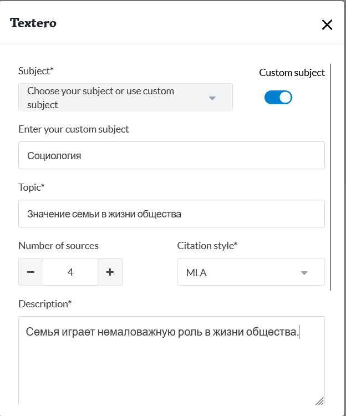Click the 'Description*' label

(45, 304)
